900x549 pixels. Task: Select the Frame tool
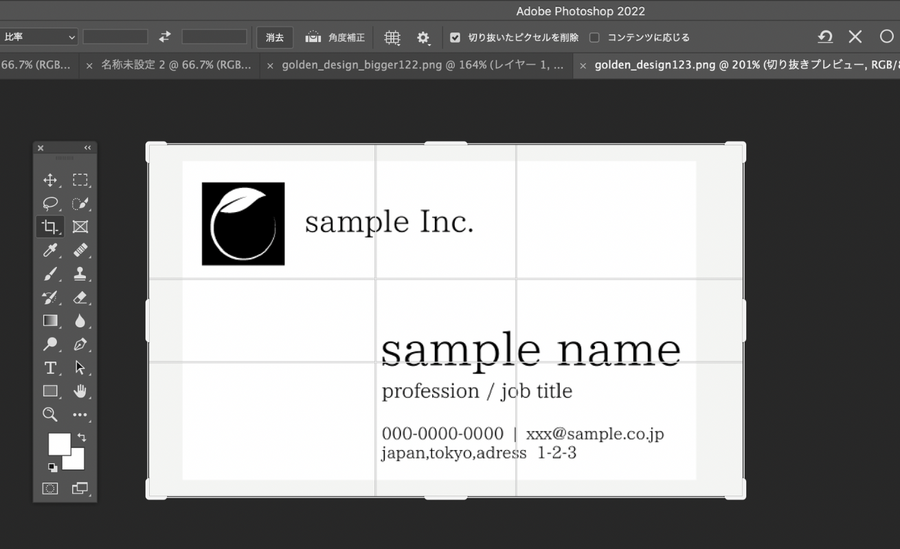pyautogui.click(x=80, y=226)
